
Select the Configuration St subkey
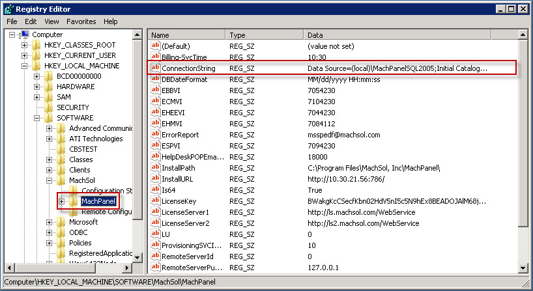coord(107,191)
